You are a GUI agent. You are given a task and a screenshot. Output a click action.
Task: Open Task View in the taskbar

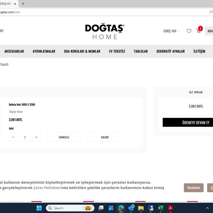(101, 208)
